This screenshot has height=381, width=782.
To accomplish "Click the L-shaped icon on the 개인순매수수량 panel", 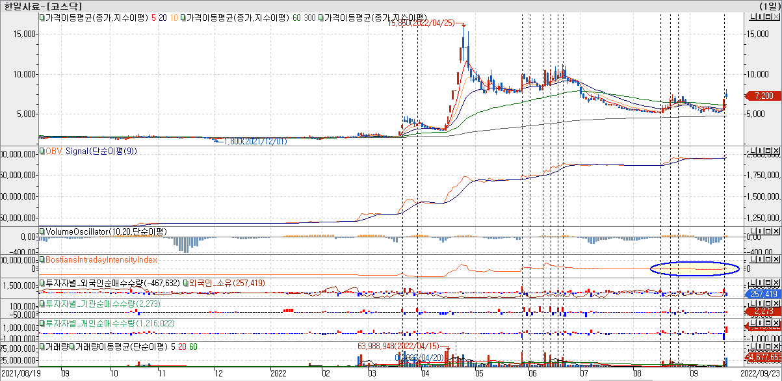I will point(753,322).
